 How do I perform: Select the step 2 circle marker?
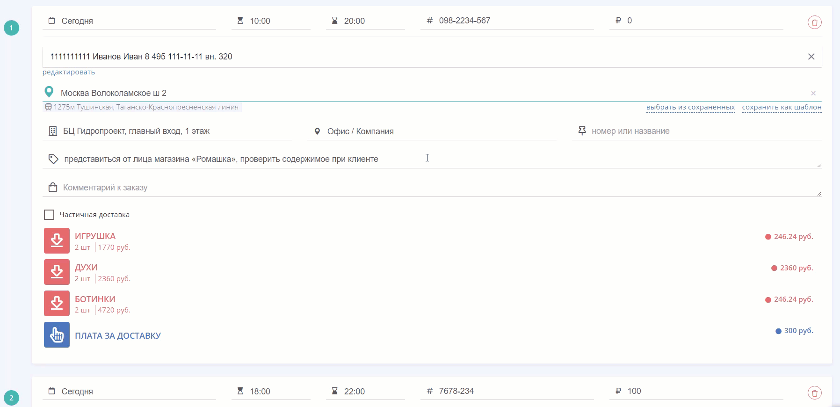(11, 398)
